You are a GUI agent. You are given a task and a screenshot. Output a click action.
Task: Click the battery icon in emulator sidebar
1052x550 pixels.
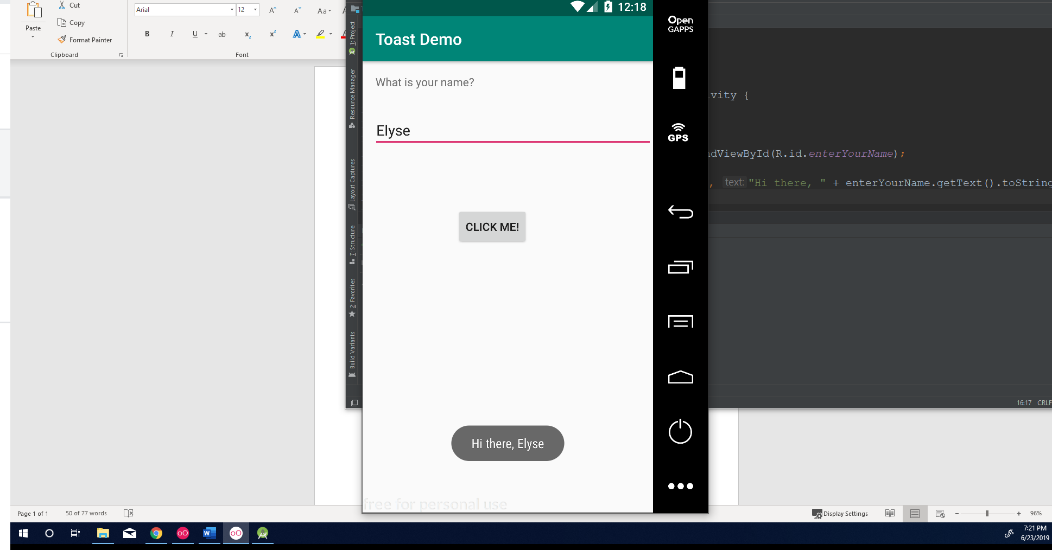679,78
